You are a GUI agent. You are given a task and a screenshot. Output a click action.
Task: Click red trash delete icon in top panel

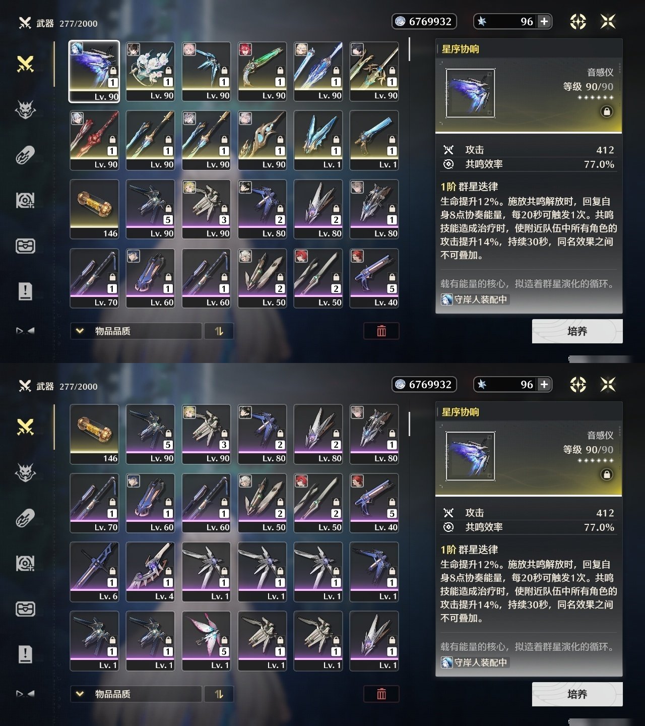pos(381,331)
